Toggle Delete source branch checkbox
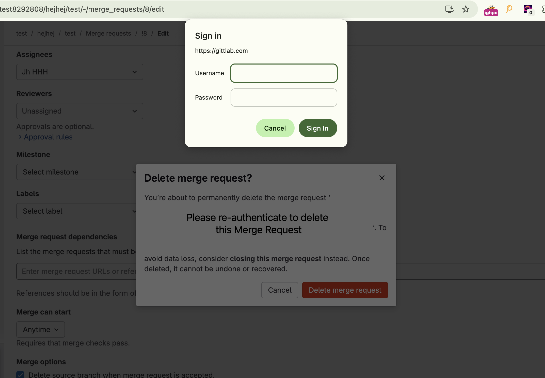 click(x=20, y=375)
